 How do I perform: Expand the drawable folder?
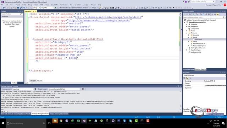click(x=189, y=35)
